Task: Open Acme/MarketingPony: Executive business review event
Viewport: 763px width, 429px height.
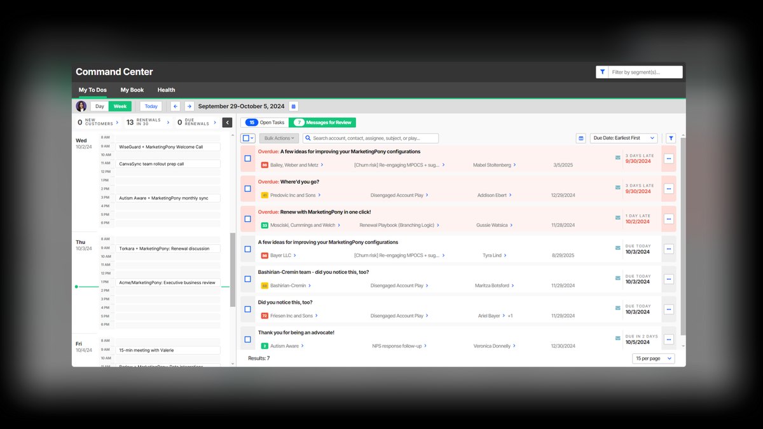Action: coord(169,282)
